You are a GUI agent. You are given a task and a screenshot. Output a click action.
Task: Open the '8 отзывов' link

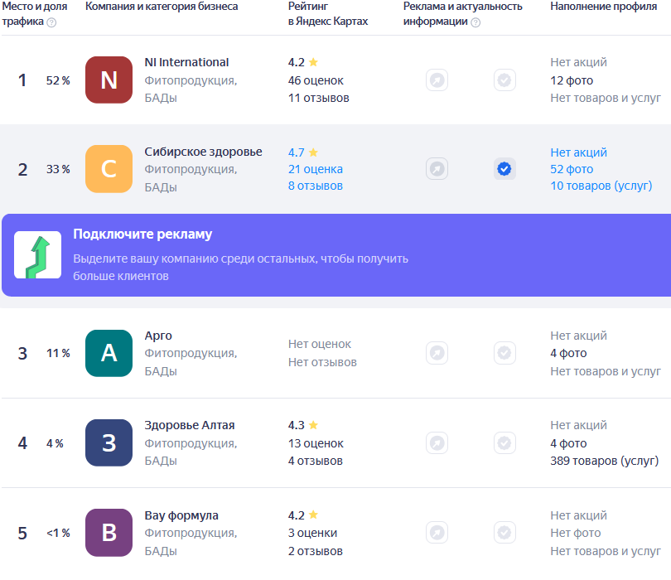(316, 186)
